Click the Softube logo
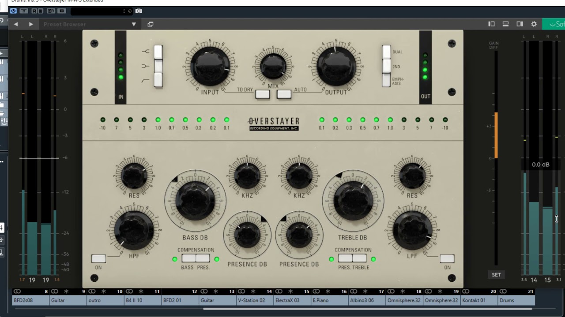Viewport: 565px width, 317px height. click(x=554, y=24)
